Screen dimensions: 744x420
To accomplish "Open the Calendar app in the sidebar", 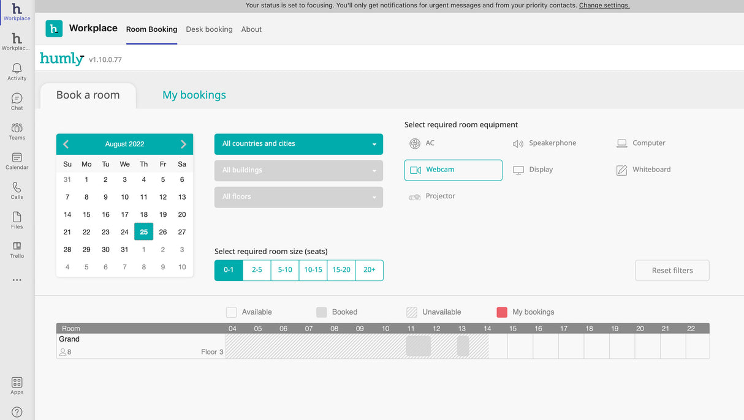I will (17, 161).
